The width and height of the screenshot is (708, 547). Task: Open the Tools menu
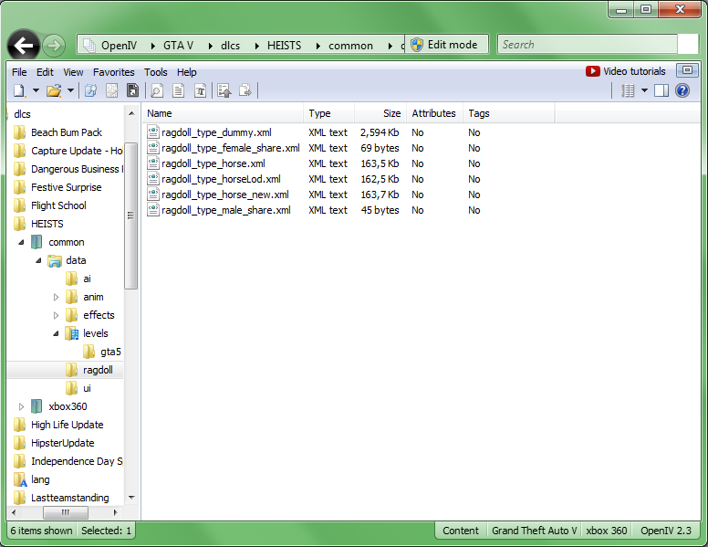pyautogui.click(x=155, y=72)
